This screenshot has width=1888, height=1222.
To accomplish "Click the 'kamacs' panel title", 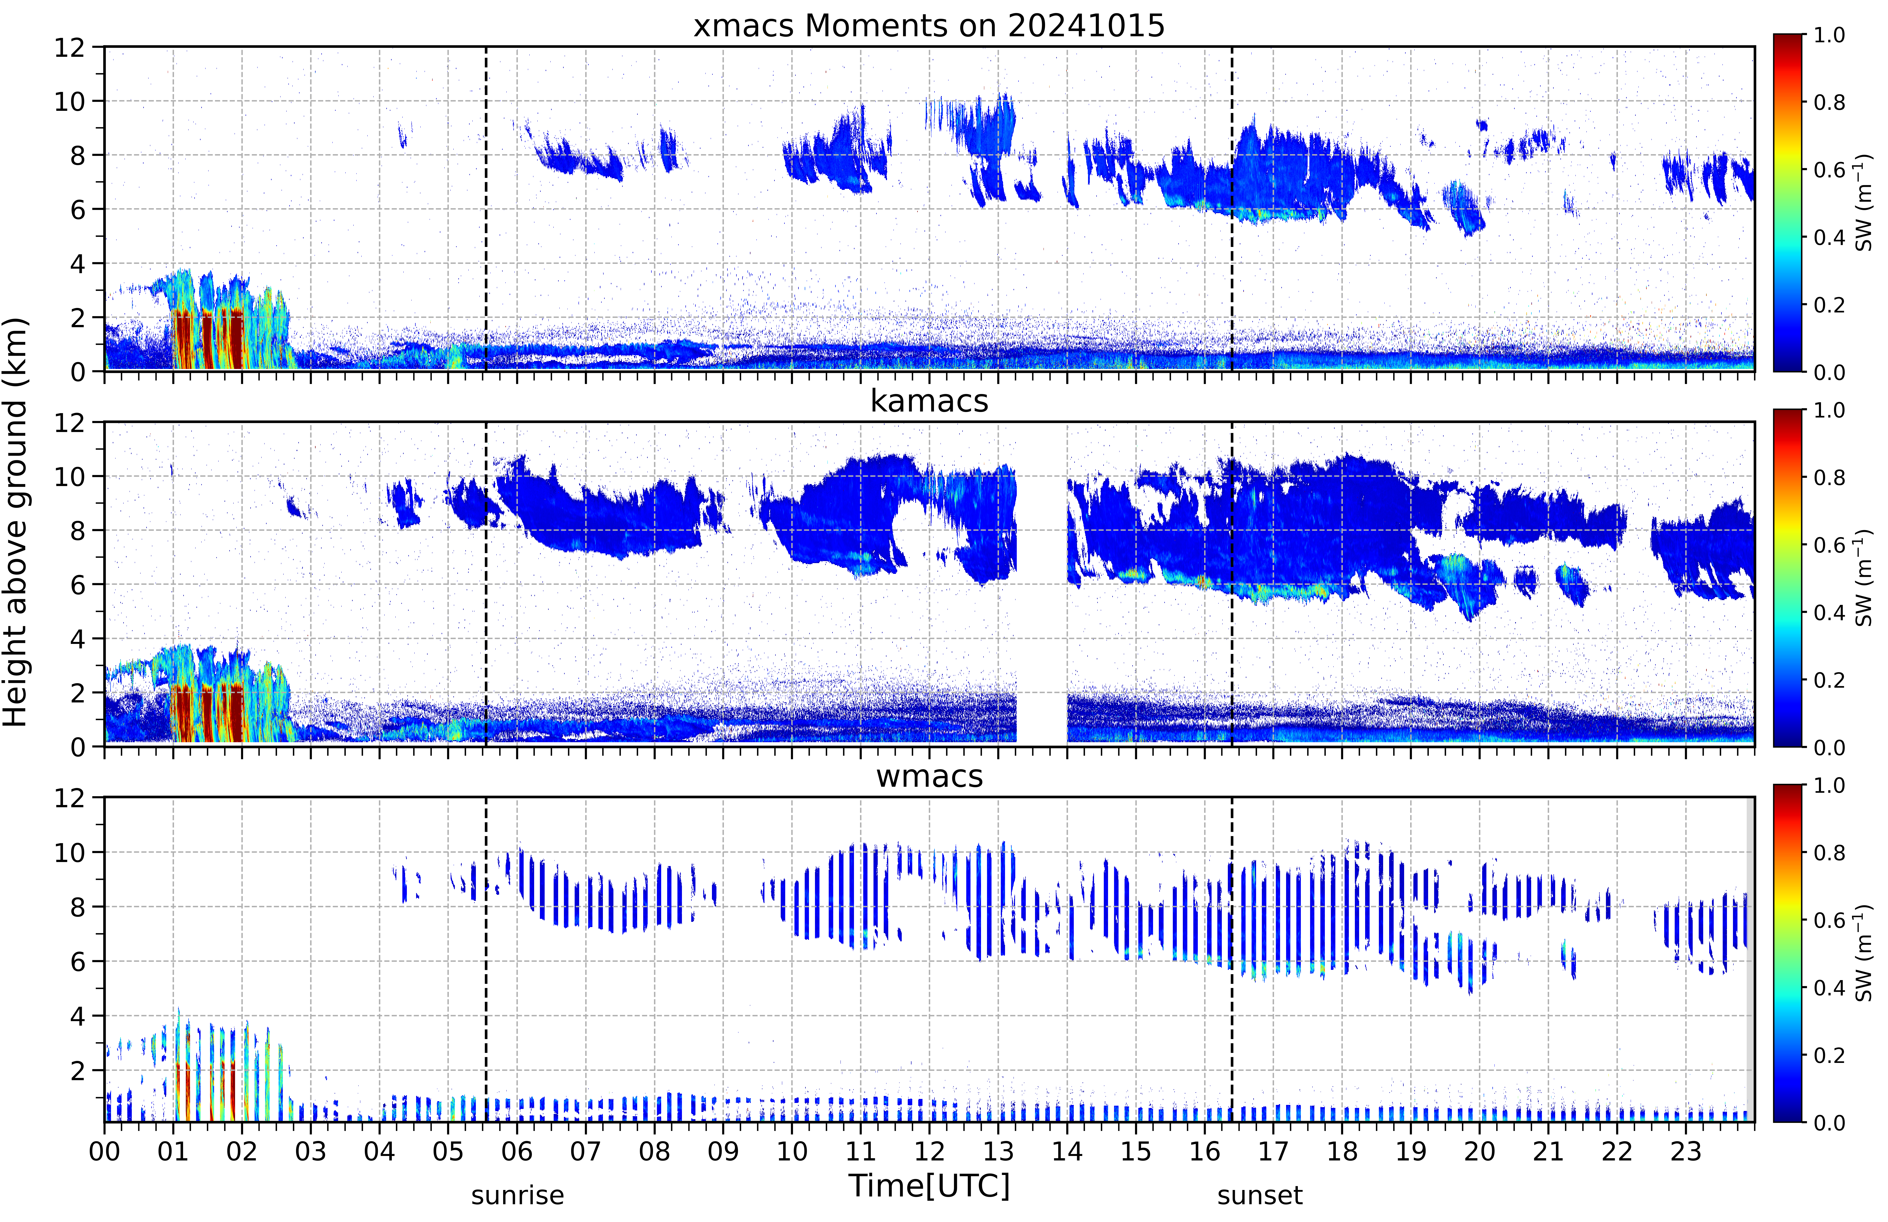I will tap(929, 401).
